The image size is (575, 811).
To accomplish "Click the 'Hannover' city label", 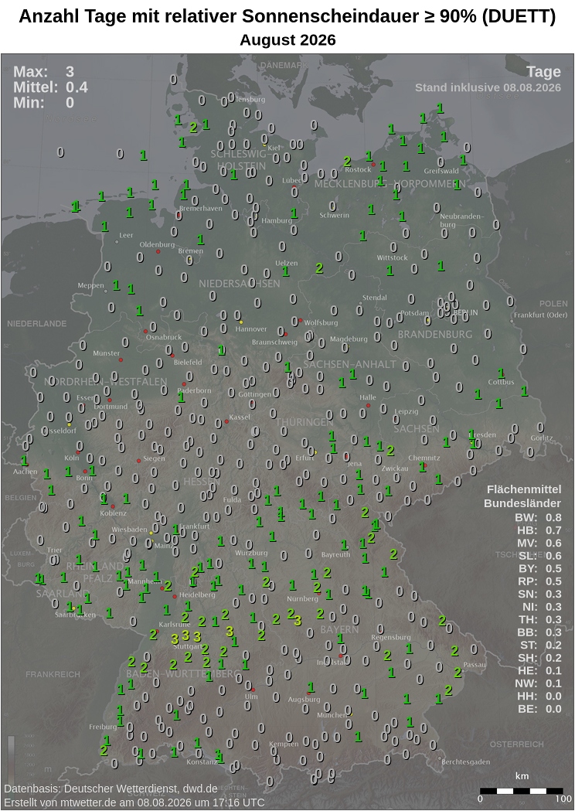I will click(x=251, y=329).
